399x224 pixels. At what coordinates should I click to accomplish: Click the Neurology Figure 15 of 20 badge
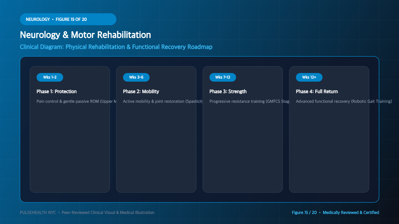[68, 19]
